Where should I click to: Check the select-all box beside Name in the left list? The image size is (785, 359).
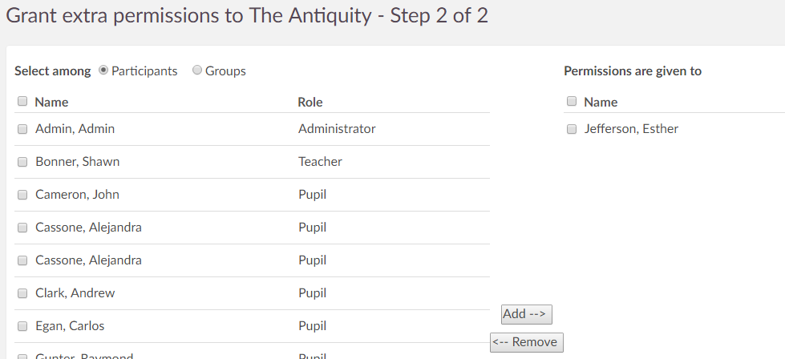[22, 102]
